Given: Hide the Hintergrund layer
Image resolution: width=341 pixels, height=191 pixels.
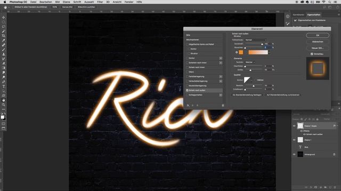Looking at the screenshot, I should pyautogui.click(x=294, y=154).
